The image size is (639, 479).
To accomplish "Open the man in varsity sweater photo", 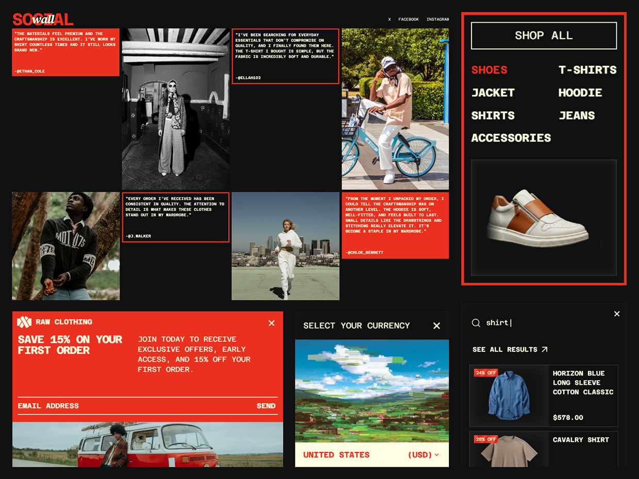I will tap(66, 246).
